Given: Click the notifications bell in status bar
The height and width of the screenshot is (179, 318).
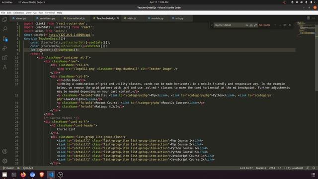Looking at the screenshot, I should point(314,168).
